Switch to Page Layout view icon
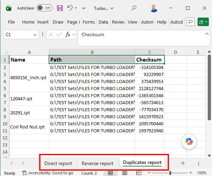Image resolution: width=212 pixels, height=176 pixels. coord(125,173)
